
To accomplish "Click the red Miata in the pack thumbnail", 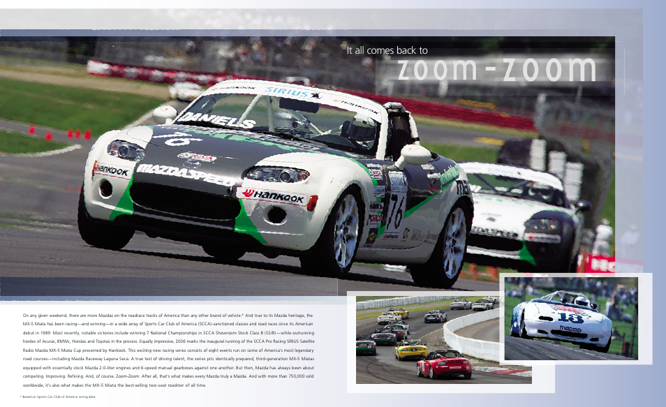I will click(x=444, y=364).
